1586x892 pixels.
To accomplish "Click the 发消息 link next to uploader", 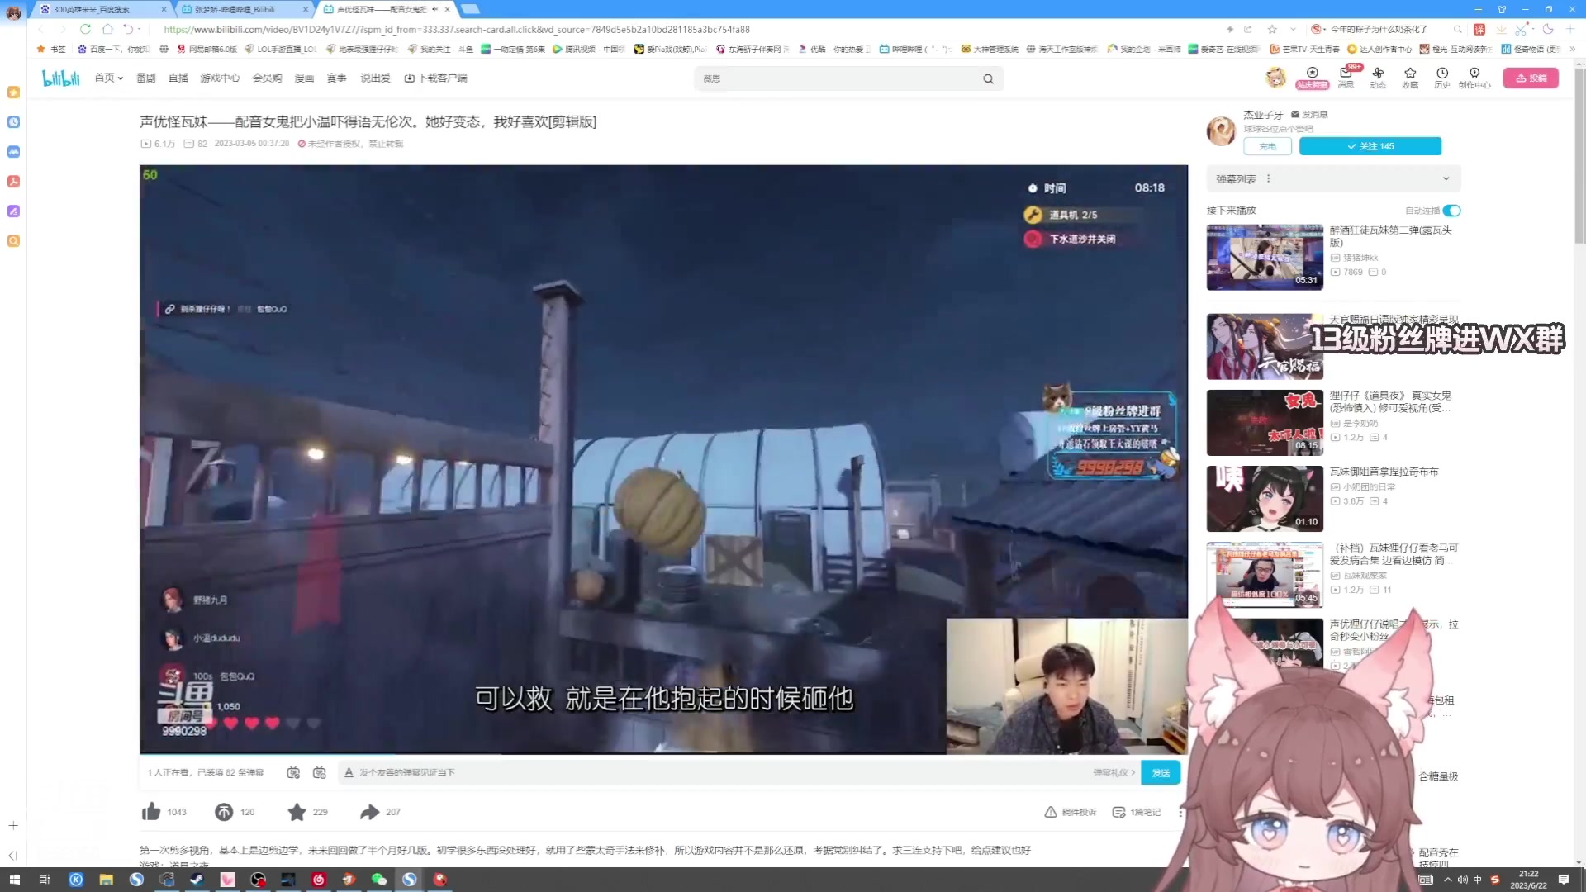I will click(1310, 115).
